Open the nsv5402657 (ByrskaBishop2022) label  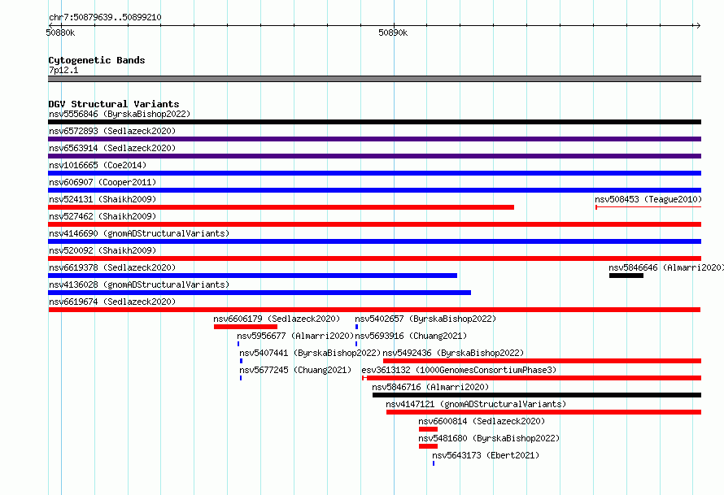pyautogui.click(x=425, y=319)
